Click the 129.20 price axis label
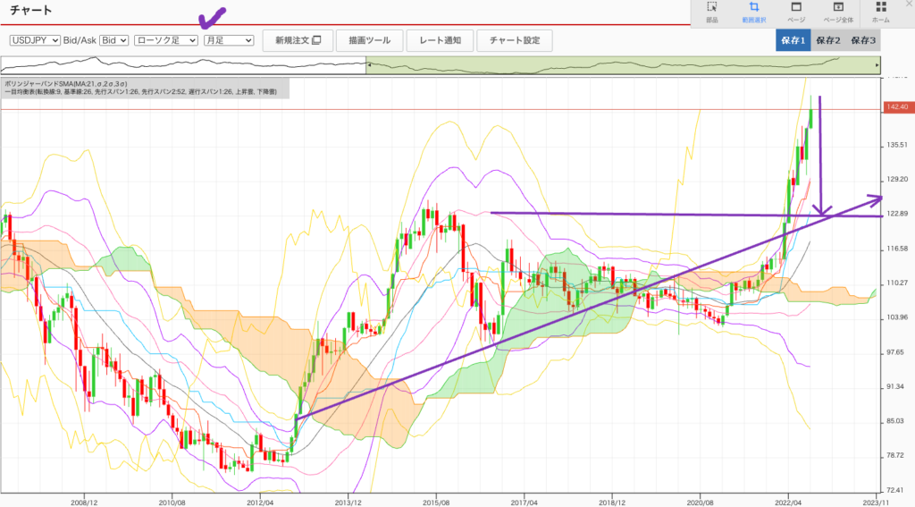 pos(897,180)
